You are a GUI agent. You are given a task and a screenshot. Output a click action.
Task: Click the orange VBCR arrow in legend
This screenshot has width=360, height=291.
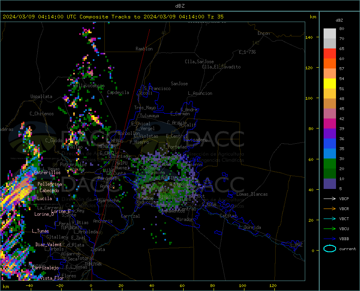tap(330, 209)
